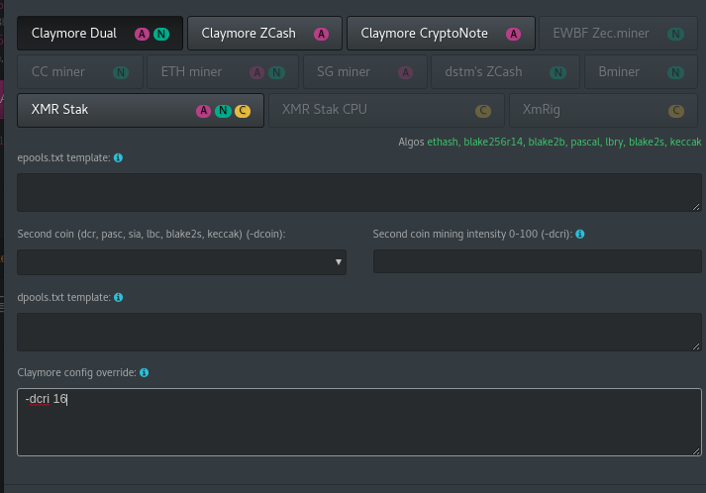Click info icon next to Claymore config override
This screenshot has width=706, height=493.
144,373
